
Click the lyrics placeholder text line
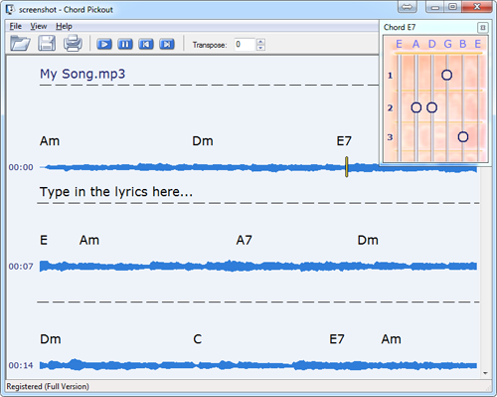[116, 192]
